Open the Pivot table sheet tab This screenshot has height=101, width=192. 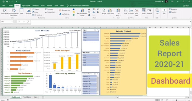click(x=27, y=97)
